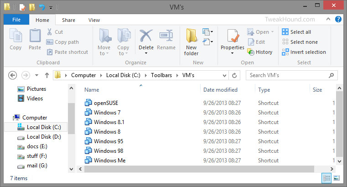Expand the Properties dropdown arrow
Image resolution: width=347 pixels, height=187 pixels.
point(233,53)
